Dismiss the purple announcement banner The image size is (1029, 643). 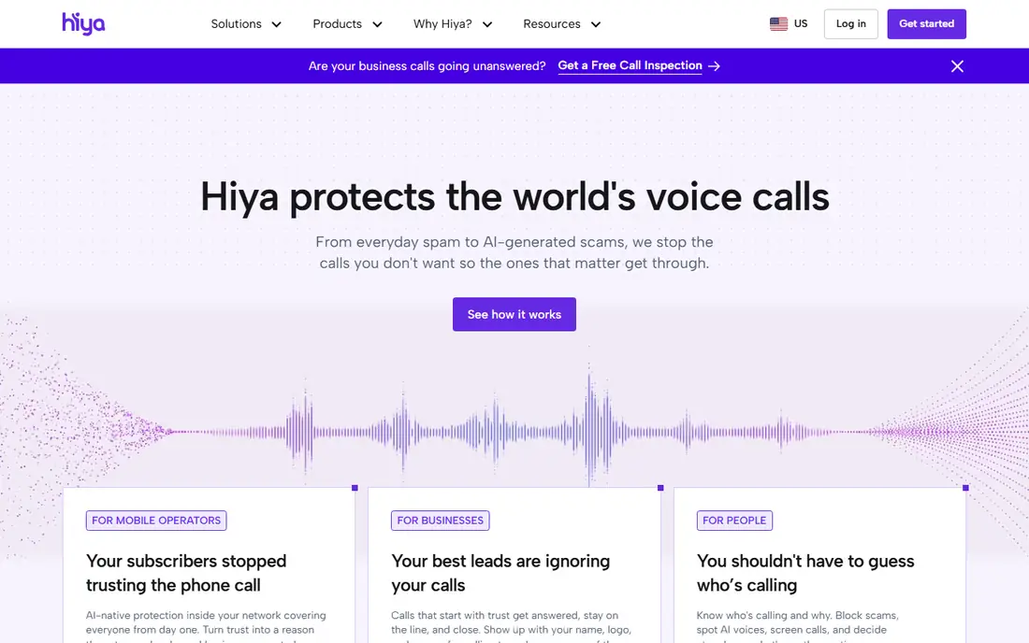pos(957,66)
